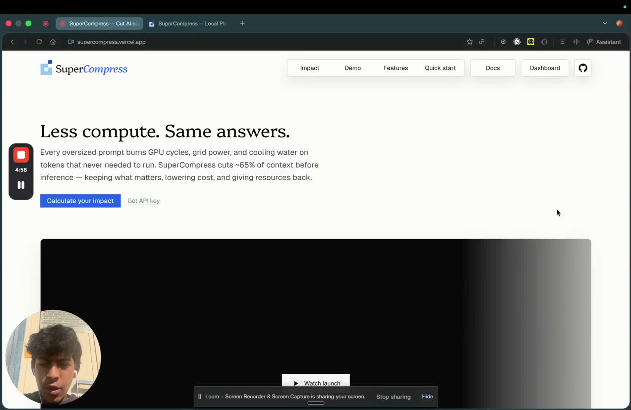Open the Assistant panel
The width and height of the screenshot is (631, 410).
click(x=604, y=42)
